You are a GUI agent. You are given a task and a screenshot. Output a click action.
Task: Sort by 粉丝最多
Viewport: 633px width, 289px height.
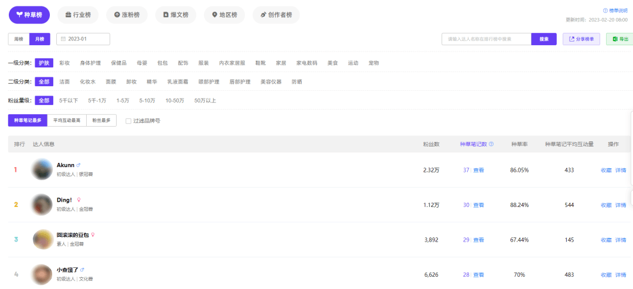tap(101, 121)
